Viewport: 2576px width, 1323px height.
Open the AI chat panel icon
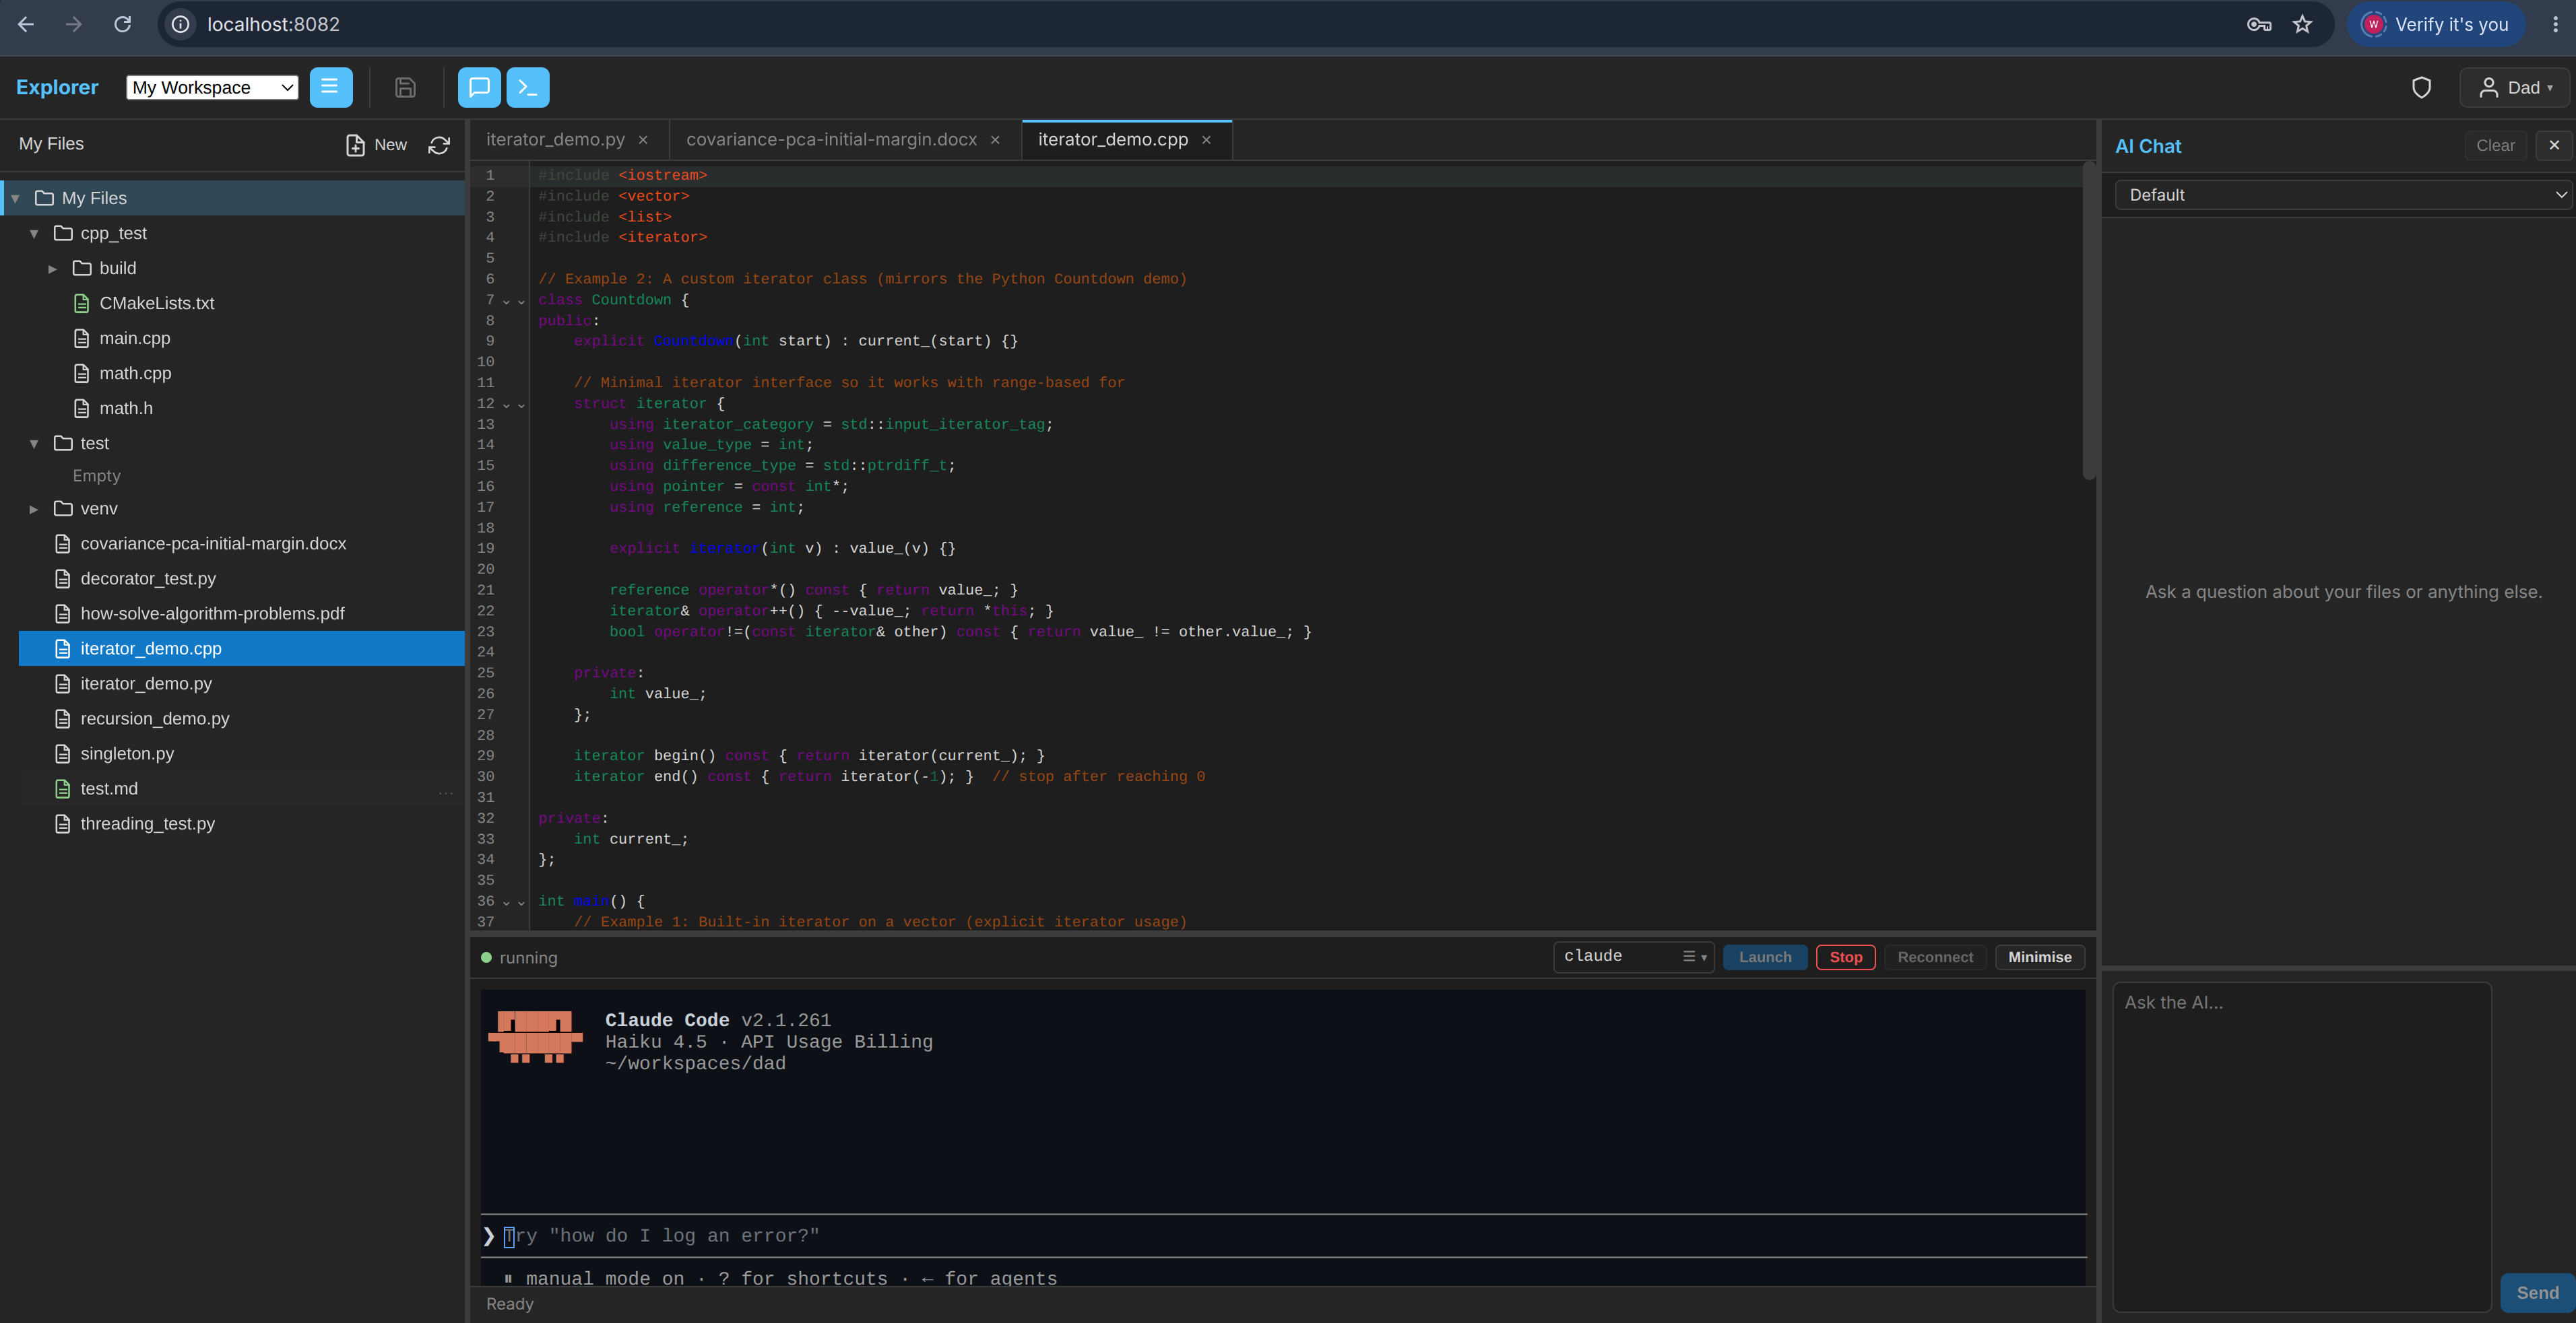(479, 87)
